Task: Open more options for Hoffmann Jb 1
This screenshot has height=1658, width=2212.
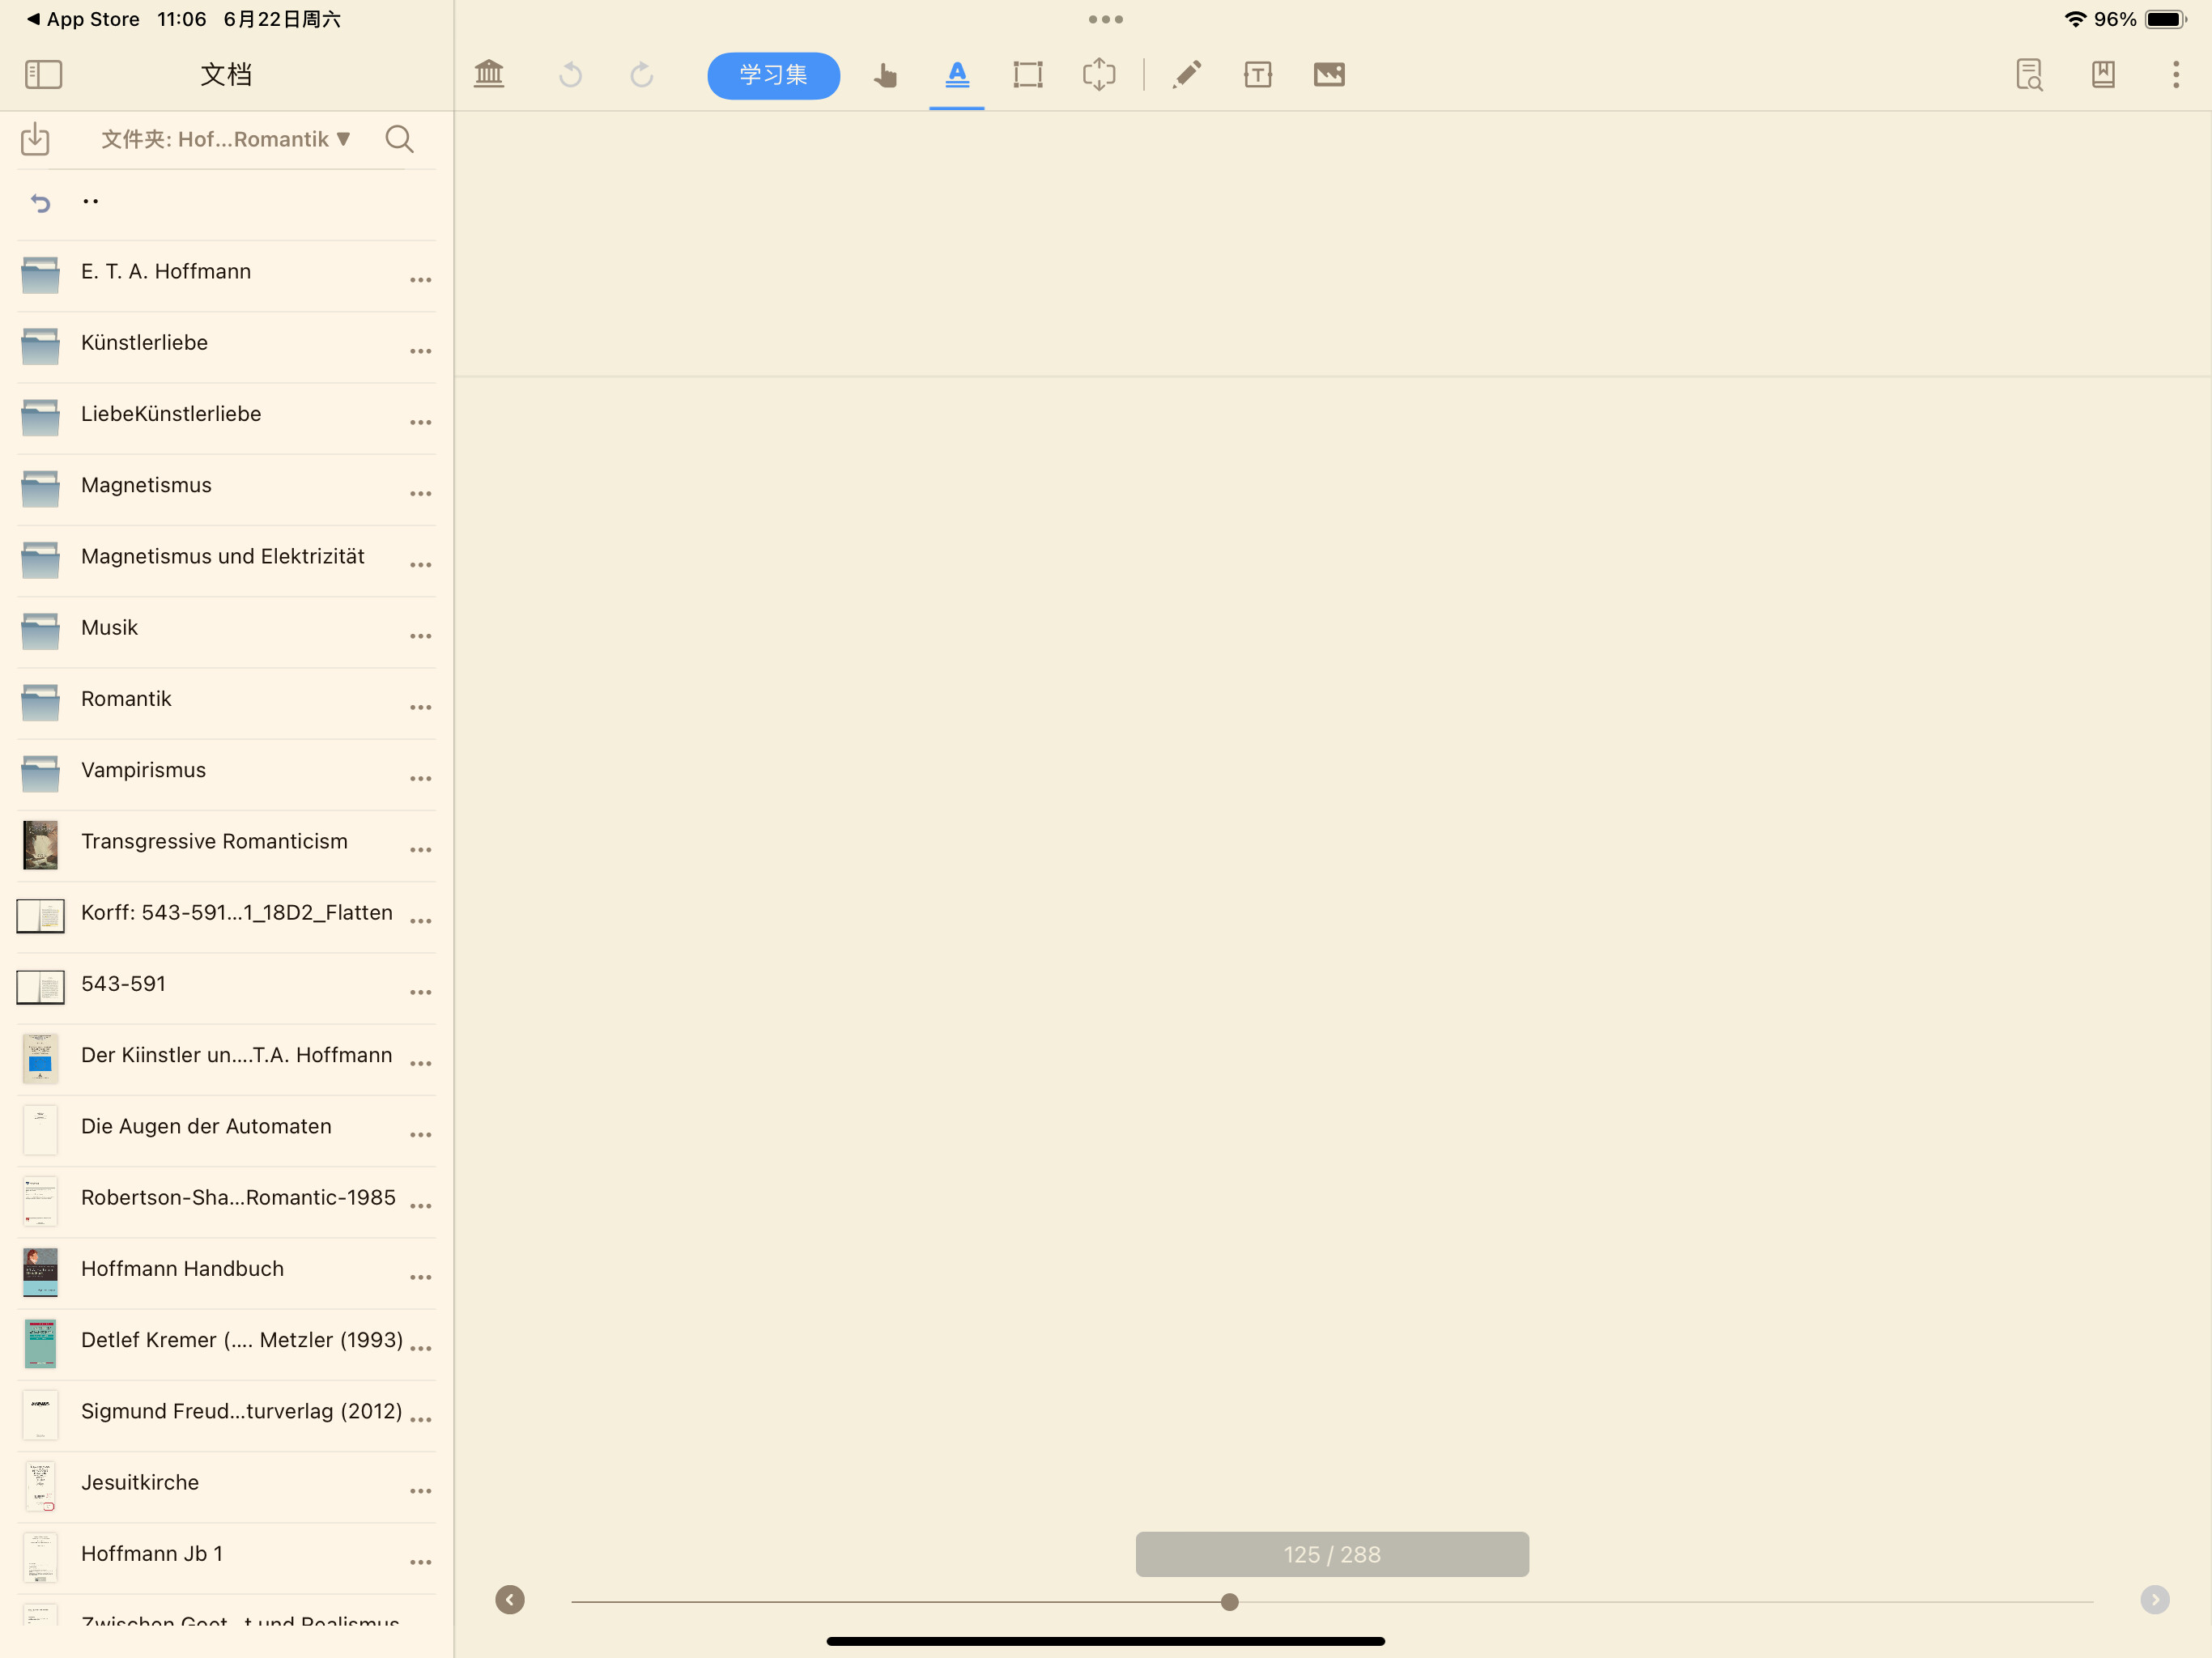Action: pos(421,1562)
